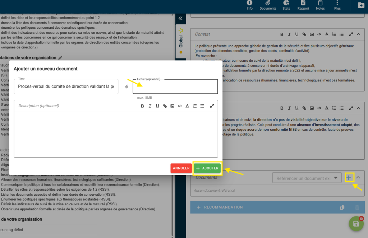Collapse the Constat section with its chevron
The height and width of the screenshot is (238, 368).
click(x=358, y=34)
